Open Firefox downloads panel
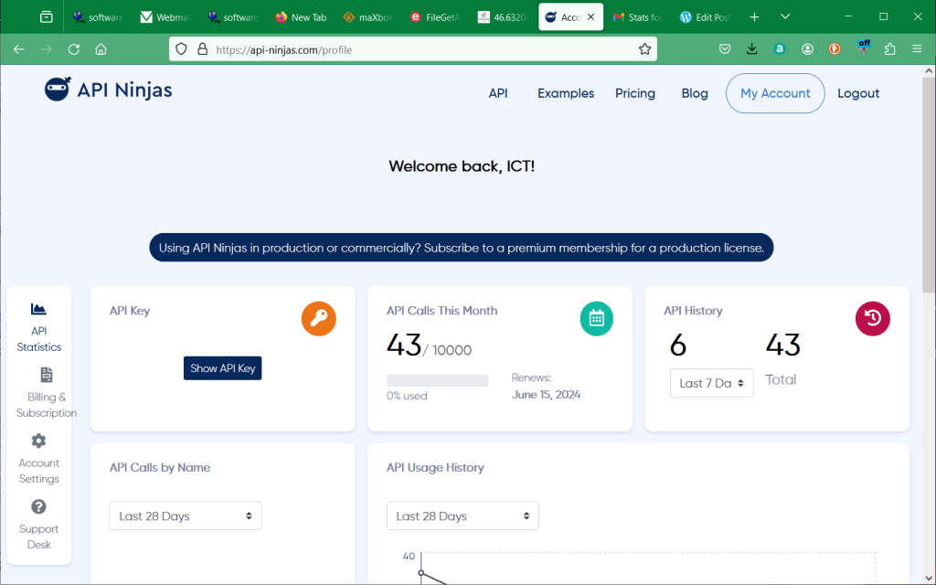This screenshot has width=936, height=585. (751, 49)
